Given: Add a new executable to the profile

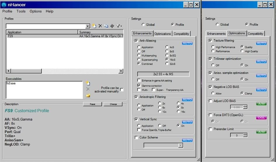Looking at the screenshot, I should (88, 83).
